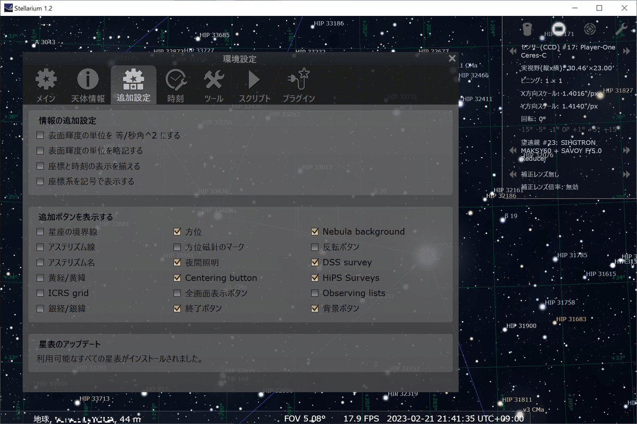Select next lens near 補正レンズ無し

tap(625, 174)
